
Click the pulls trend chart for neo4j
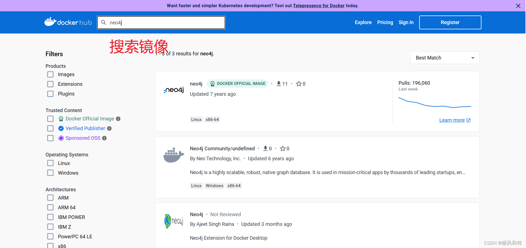tap(434, 102)
